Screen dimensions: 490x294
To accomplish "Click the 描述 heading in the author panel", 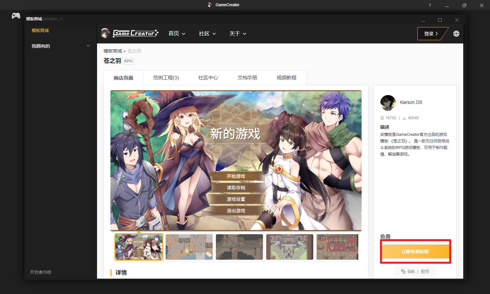I will point(385,127).
